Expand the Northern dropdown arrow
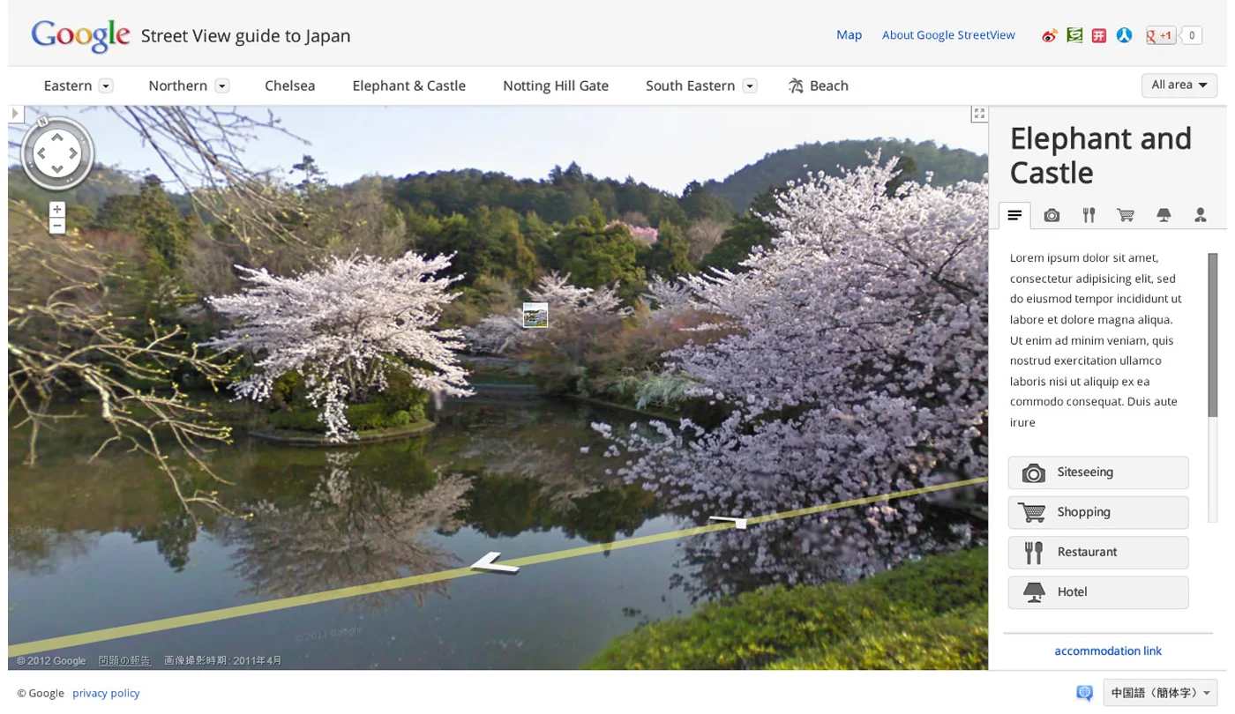1235x714 pixels. tap(222, 86)
